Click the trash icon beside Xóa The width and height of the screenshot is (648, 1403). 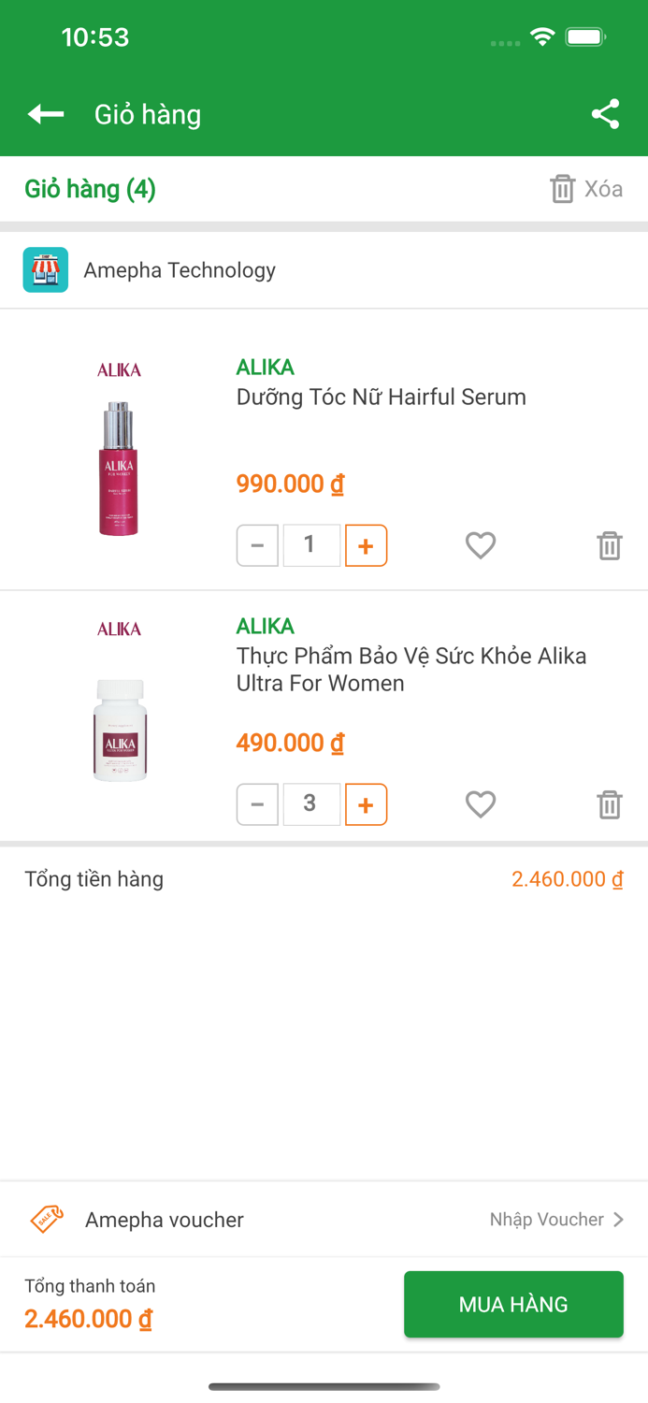(562, 188)
